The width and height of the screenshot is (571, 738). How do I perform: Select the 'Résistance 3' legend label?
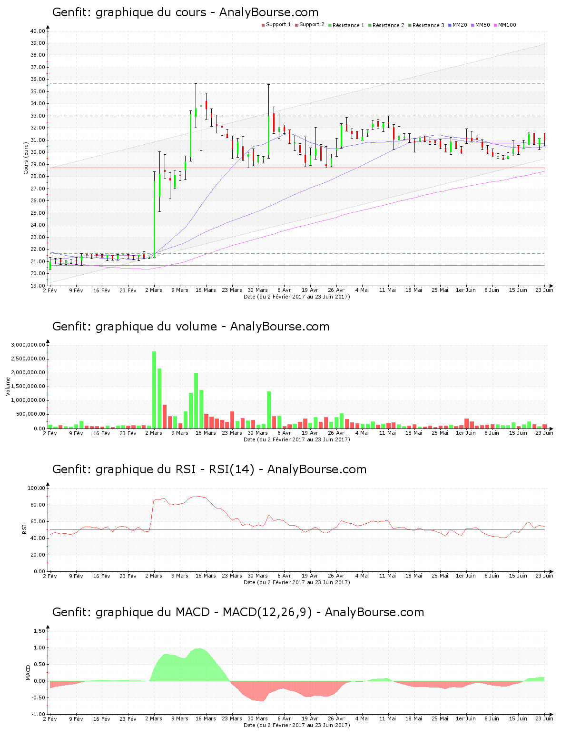[428, 25]
